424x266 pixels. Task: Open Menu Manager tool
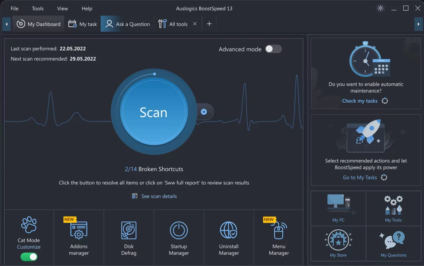coord(279,237)
